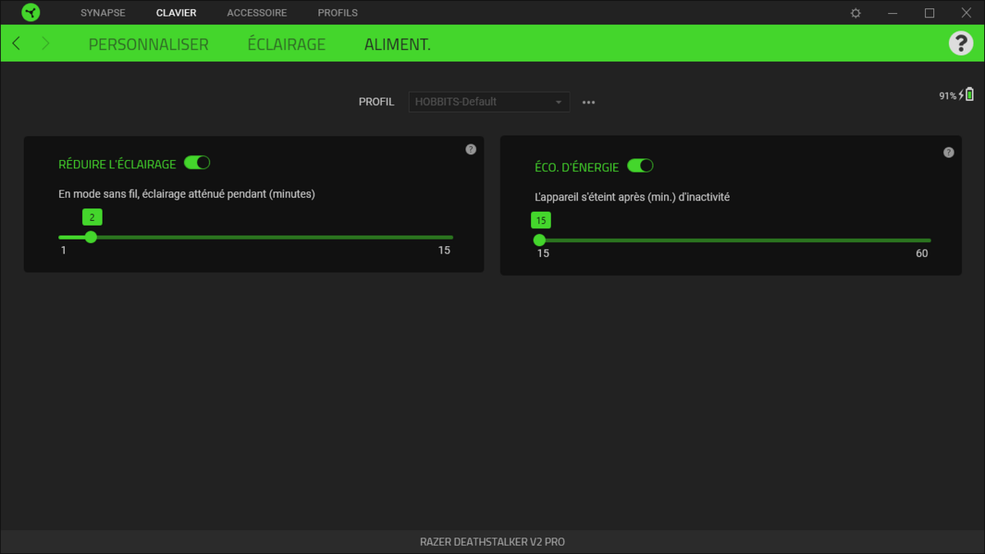Click the slider value bubble showing 2
985x554 pixels.
92,217
